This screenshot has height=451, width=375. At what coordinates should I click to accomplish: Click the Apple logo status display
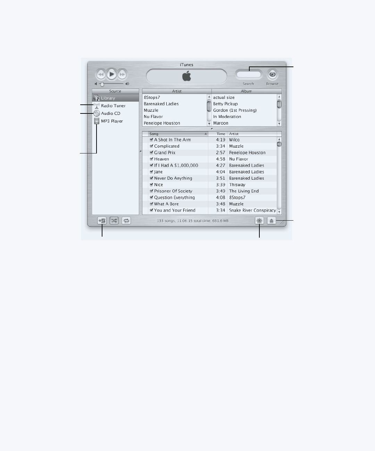point(187,76)
